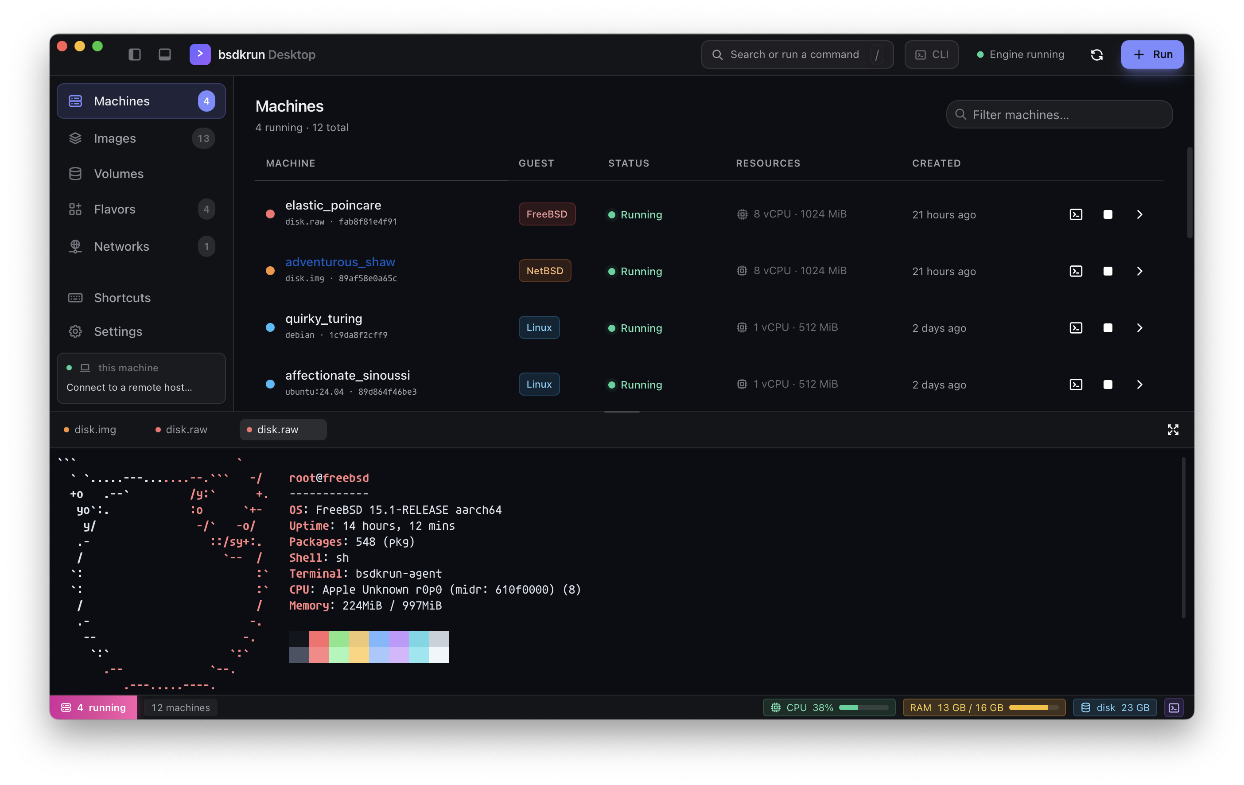Stop the quirky_turing machine
This screenshot has height=785, width=1244.
(x=1108, y=328)
